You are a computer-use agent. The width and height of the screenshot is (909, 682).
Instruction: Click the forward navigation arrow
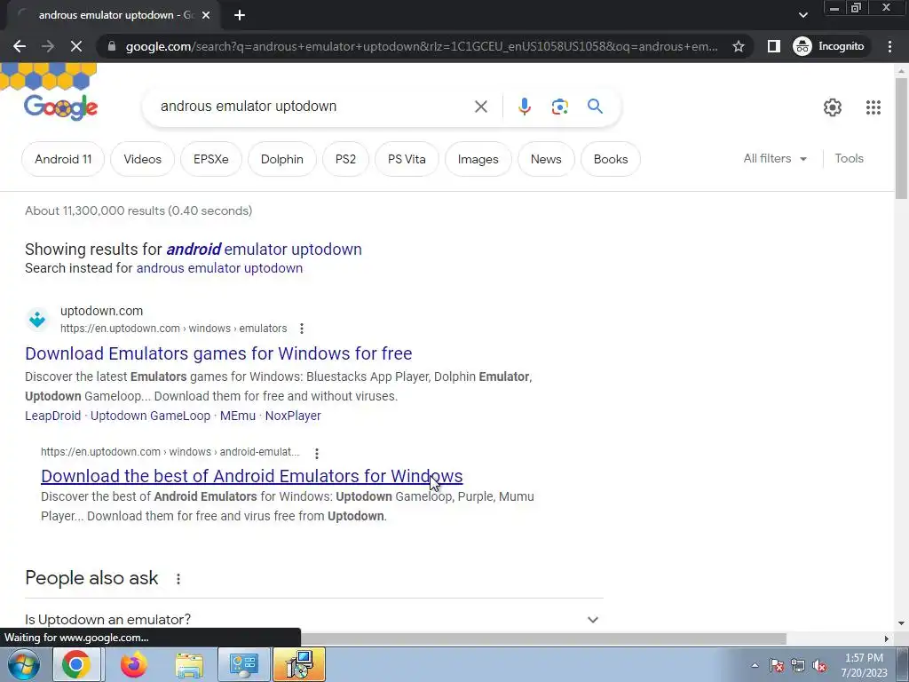(48, 46)
